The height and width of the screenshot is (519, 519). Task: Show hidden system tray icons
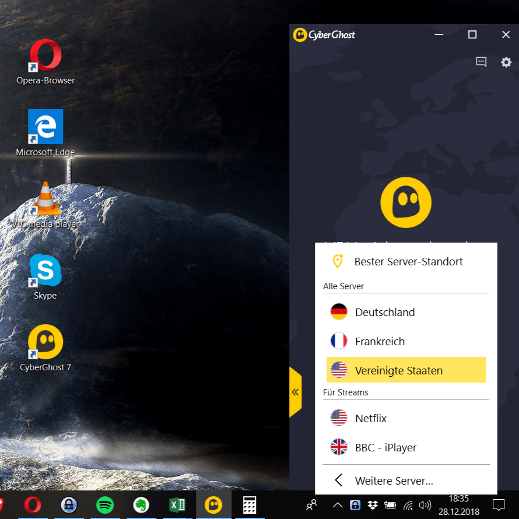[337, 505]
